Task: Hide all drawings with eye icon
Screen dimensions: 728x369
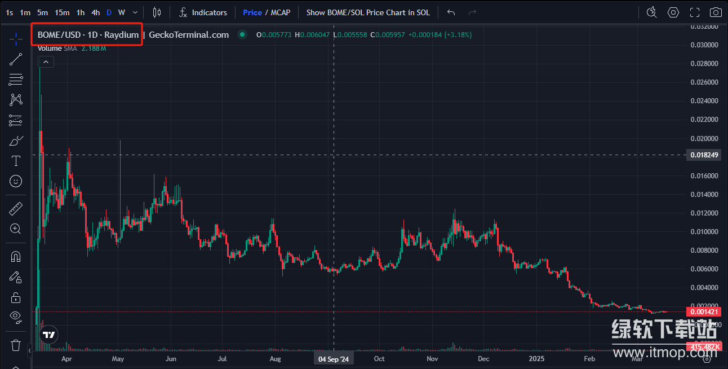Action: coord(16,317)
